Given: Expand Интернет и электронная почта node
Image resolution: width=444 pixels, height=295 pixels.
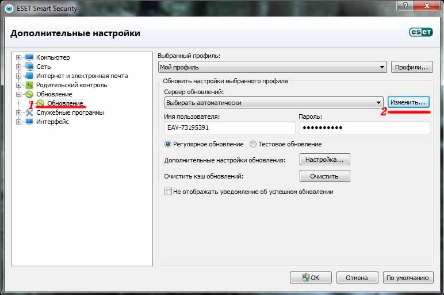Looking at the screenshot, I should [x=18, y=76].
